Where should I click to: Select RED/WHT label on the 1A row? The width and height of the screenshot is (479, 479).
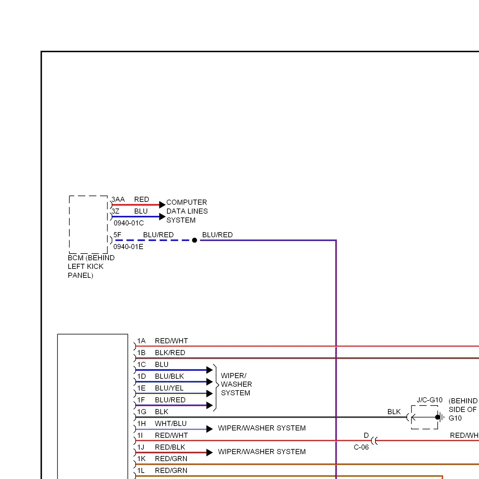coord(171,341)
